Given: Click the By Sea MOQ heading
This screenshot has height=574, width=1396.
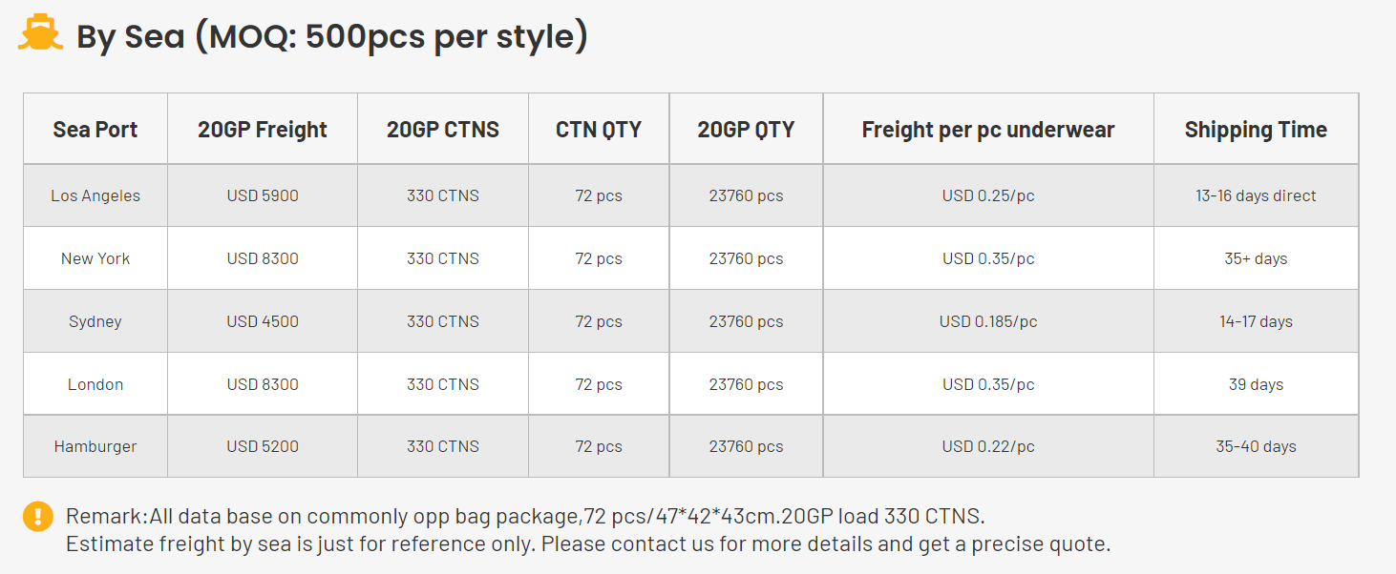Looking at the screenshot, I should point(331,36).
